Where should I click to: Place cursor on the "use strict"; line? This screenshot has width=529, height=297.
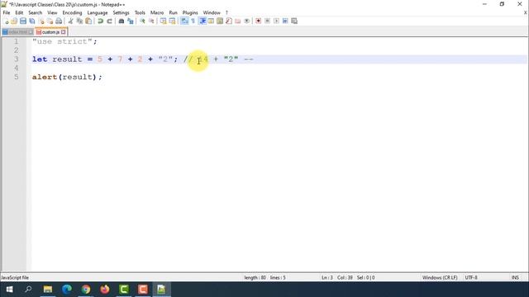[x=64, y=41]
